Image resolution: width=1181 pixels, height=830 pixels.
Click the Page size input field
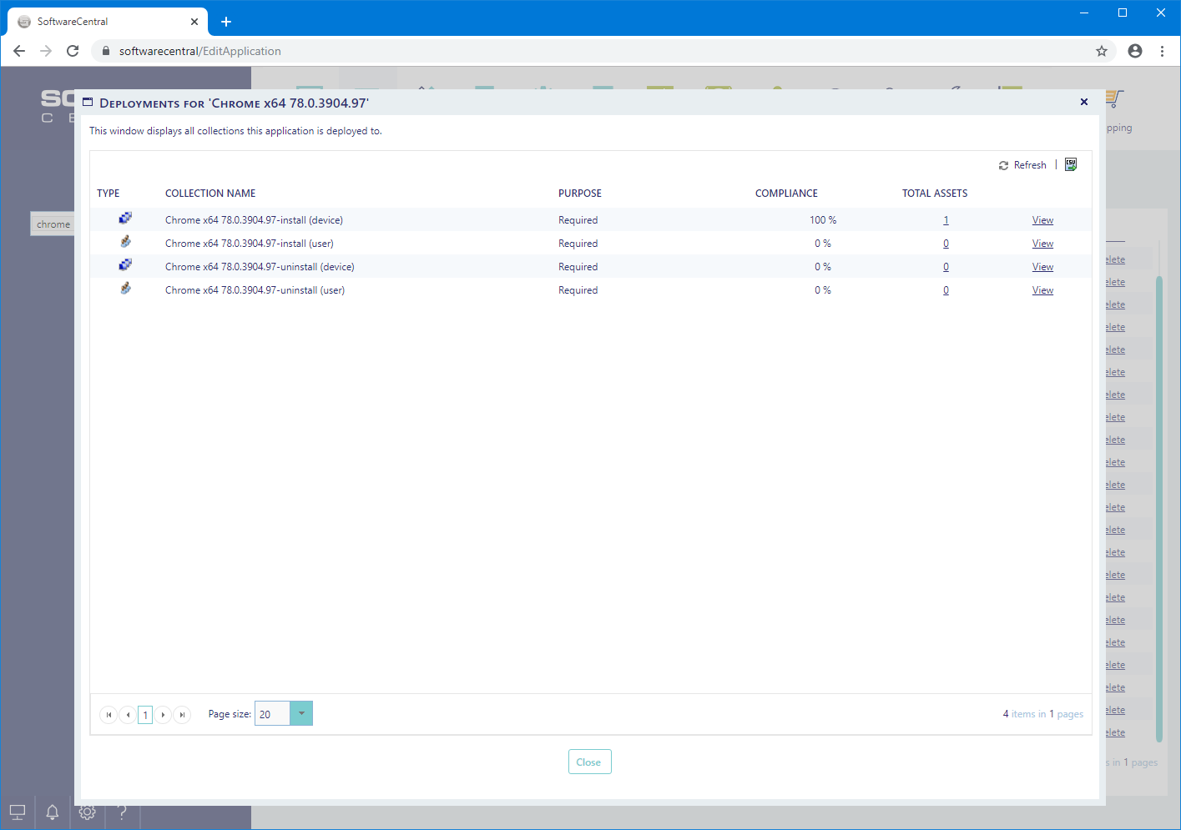coord(272,714)
